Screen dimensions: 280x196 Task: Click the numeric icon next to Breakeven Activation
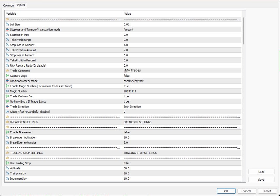[7, 137]
